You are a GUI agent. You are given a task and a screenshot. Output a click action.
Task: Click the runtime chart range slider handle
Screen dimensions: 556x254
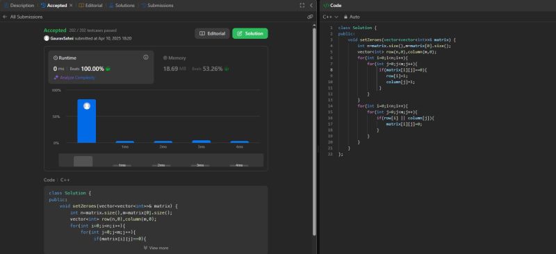pyautogui.click(x=83, y=161)
